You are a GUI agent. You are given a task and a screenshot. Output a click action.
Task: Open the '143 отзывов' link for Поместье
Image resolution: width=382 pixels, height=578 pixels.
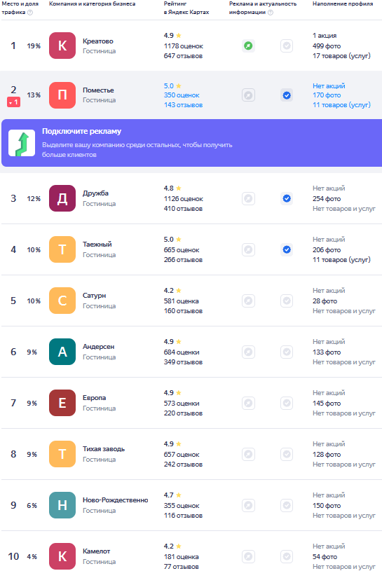coord(183,105)
